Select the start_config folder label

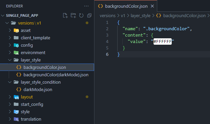pyautogui.click(x=32, y=104)
